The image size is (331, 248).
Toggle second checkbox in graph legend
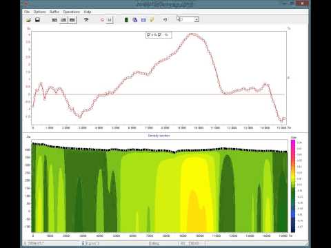(x=159, y=35)
